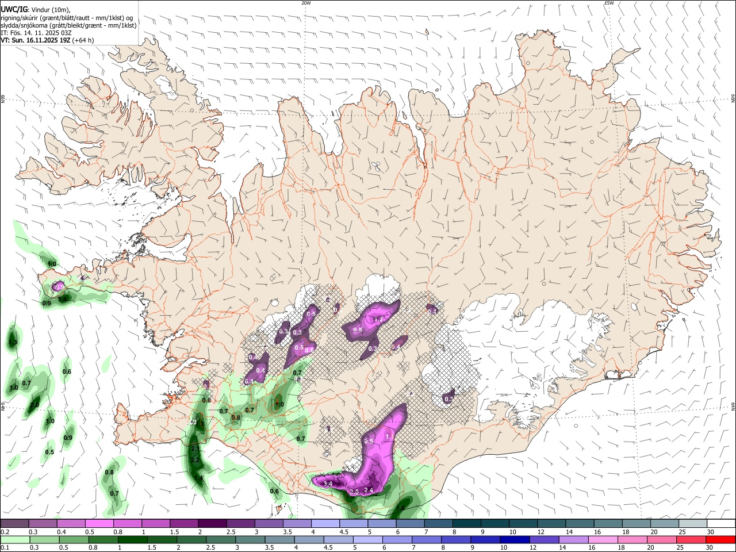This screenshot has height=552, width=736.
Task: Click the palest green 0.1–0.3 rain scale swatch
Action: [x=15, y=539]
